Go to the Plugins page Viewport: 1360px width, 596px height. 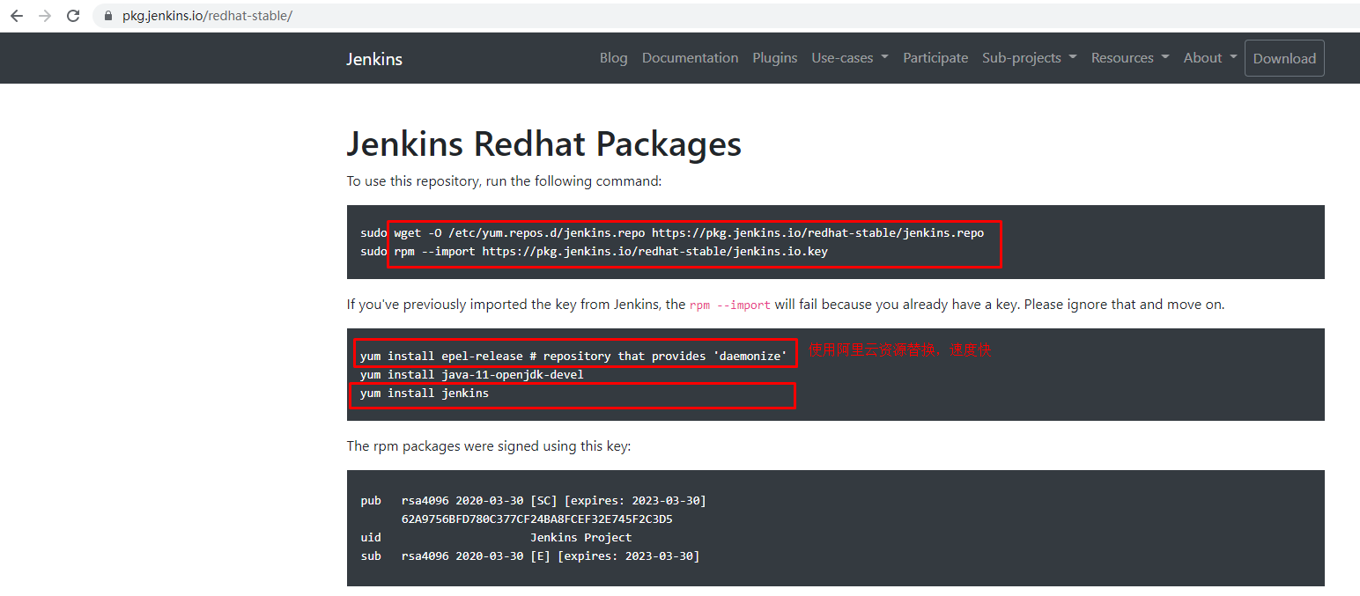point(774,58)
